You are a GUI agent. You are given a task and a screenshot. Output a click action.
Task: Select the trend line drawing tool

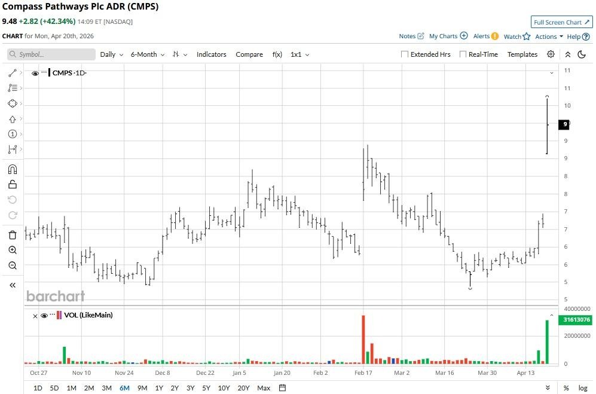coord(13,72)
